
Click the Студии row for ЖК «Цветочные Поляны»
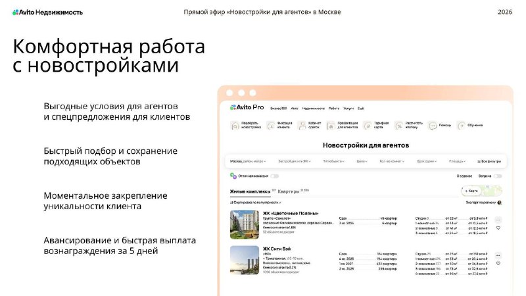pos(451,218)
